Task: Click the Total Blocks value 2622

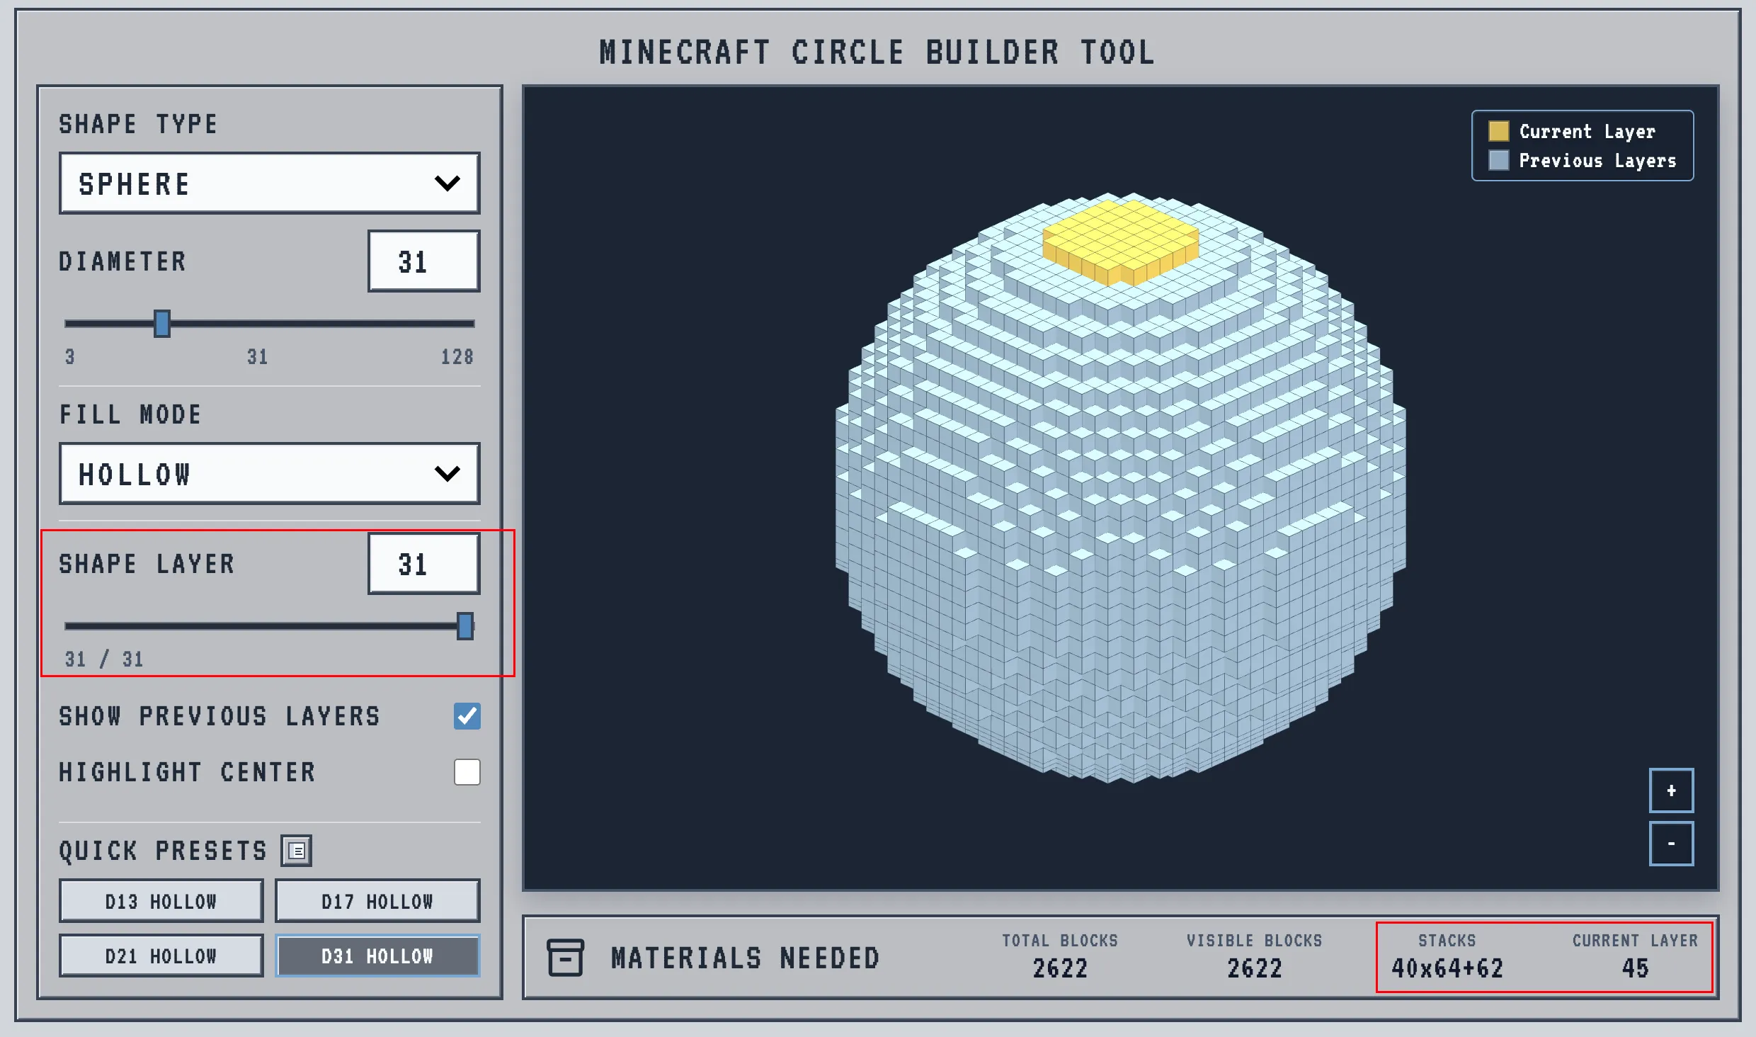Action: (1060, 968)
